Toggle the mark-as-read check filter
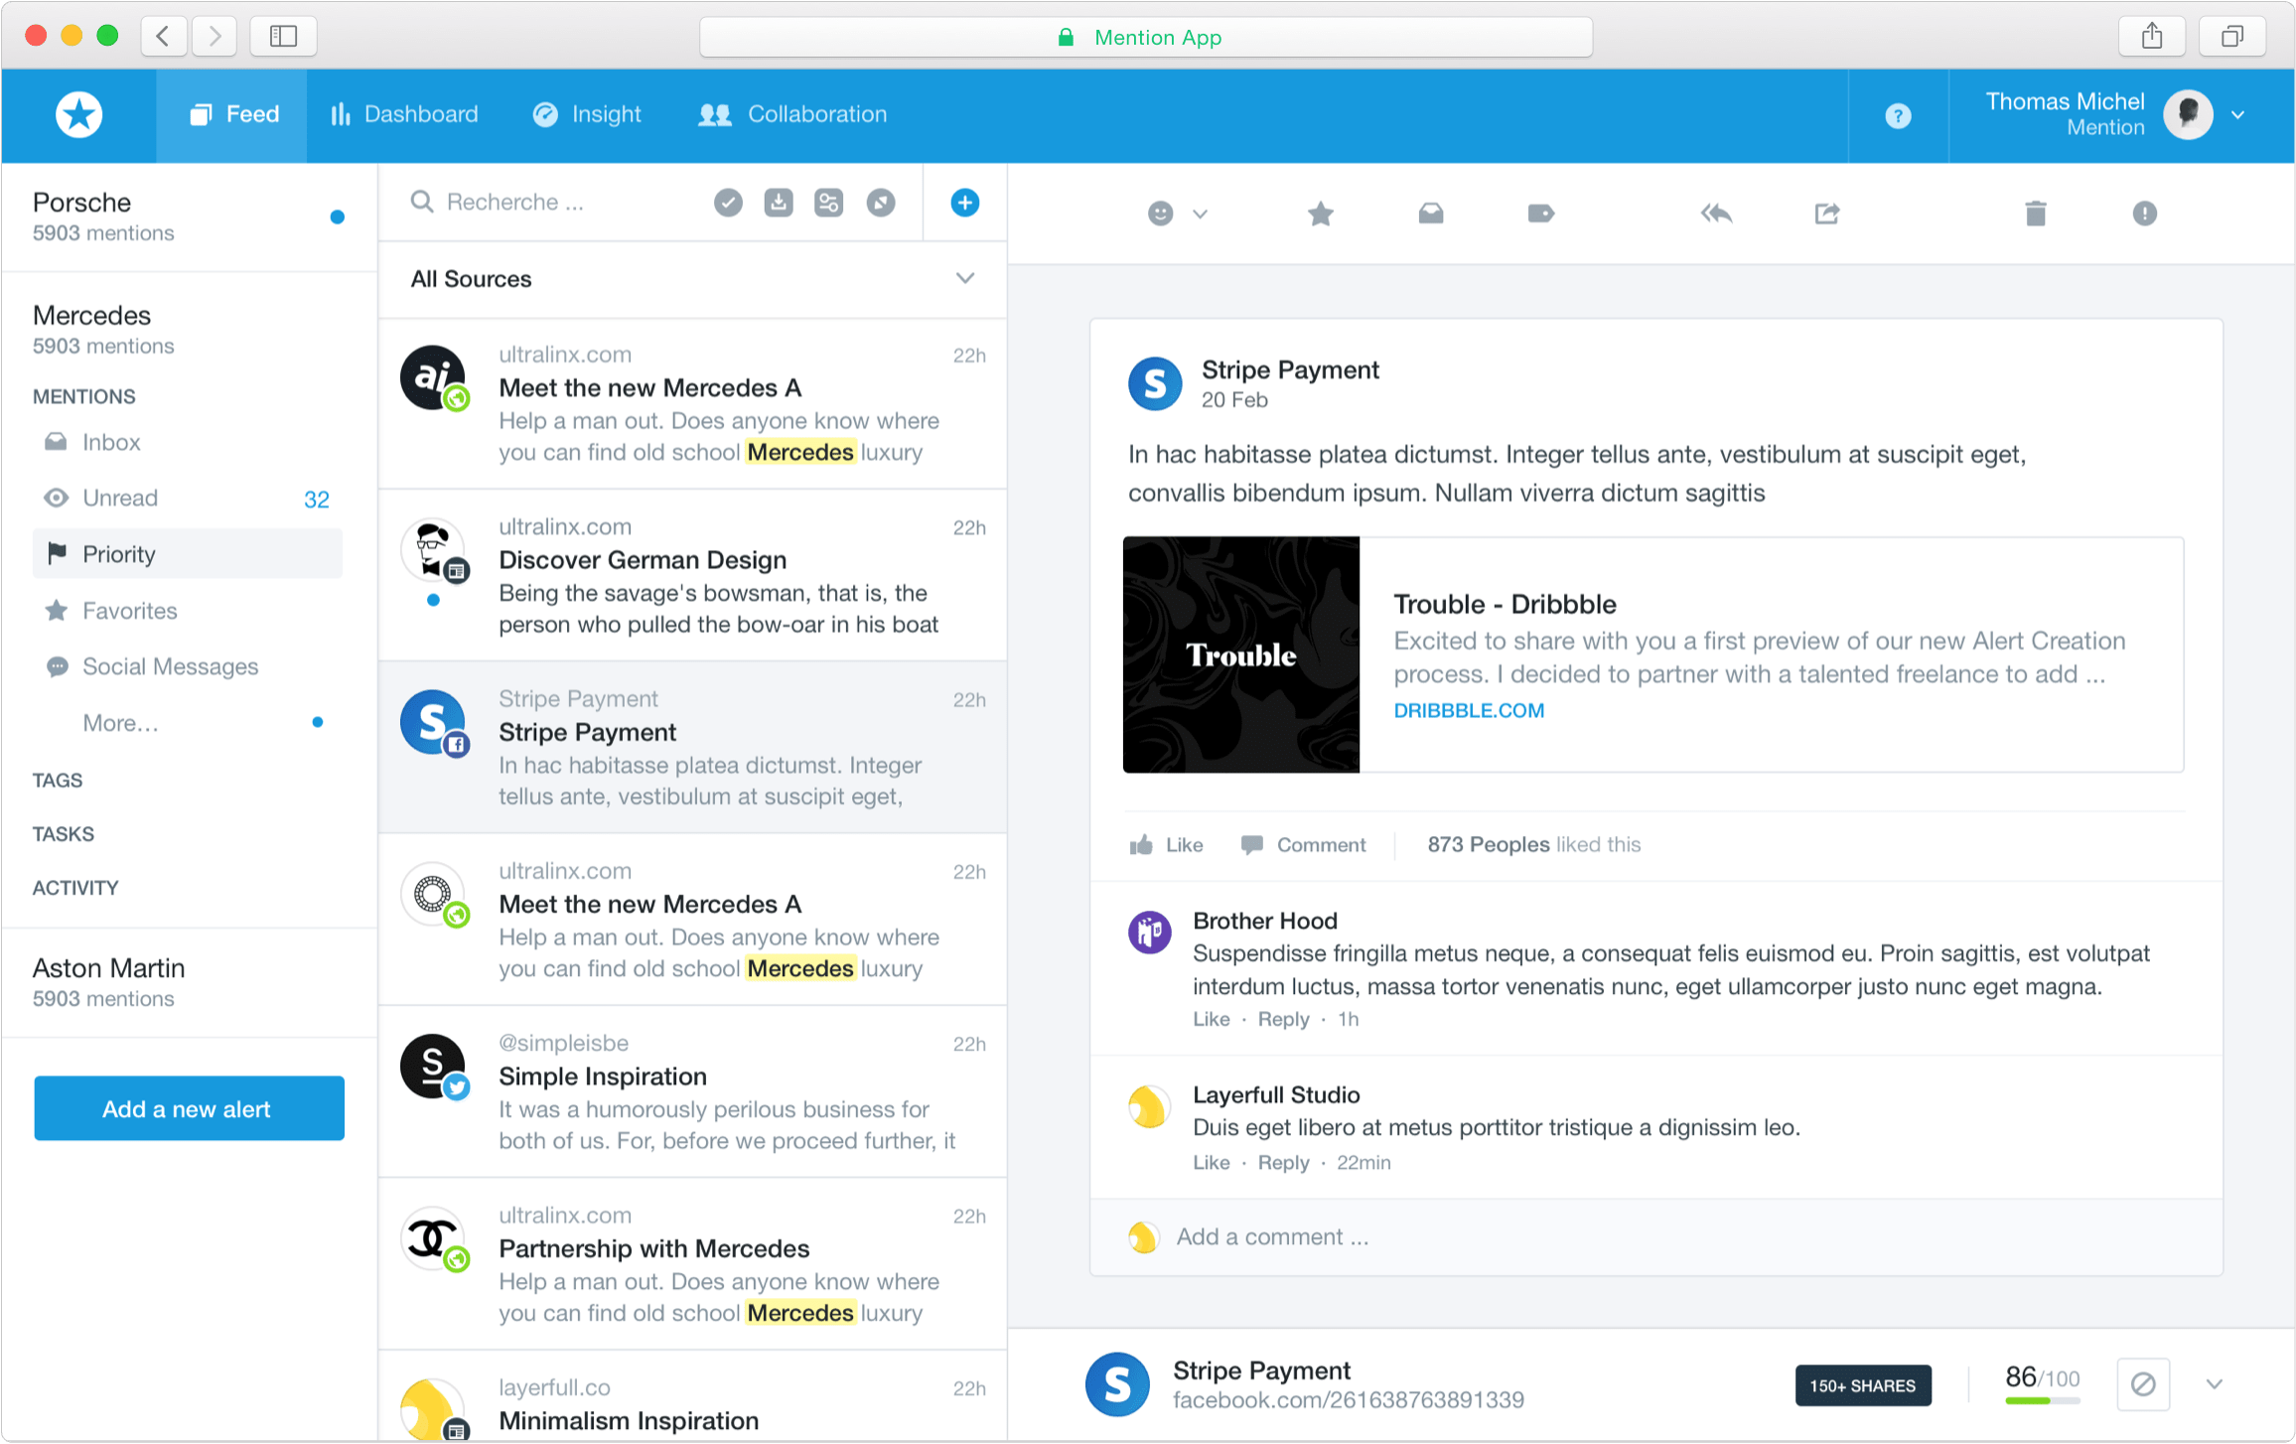Image resolution: width=2296 pixels, height=1444 pixels. tap(728, 203)
